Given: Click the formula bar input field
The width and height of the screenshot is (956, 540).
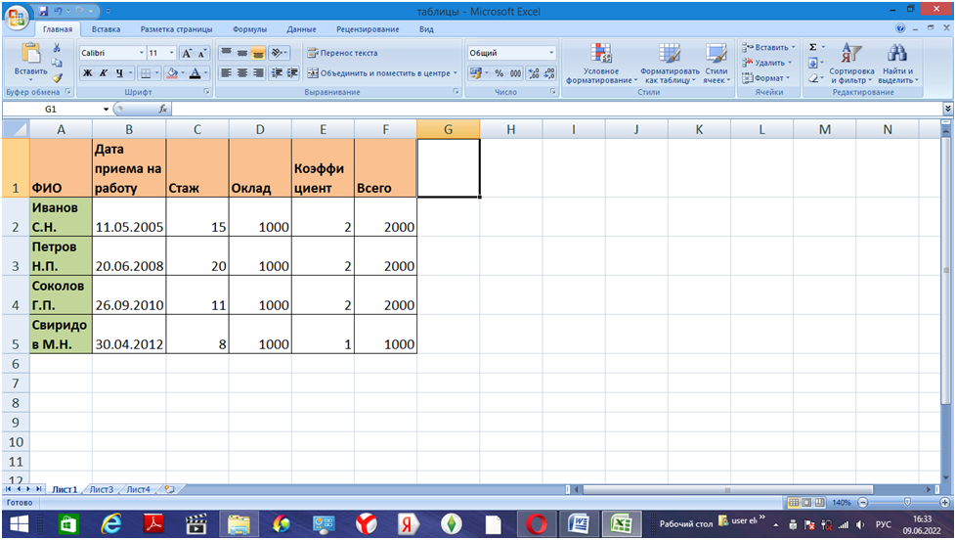Looking at the screenshot, I should pyautogui.click(x=556, y=110).
